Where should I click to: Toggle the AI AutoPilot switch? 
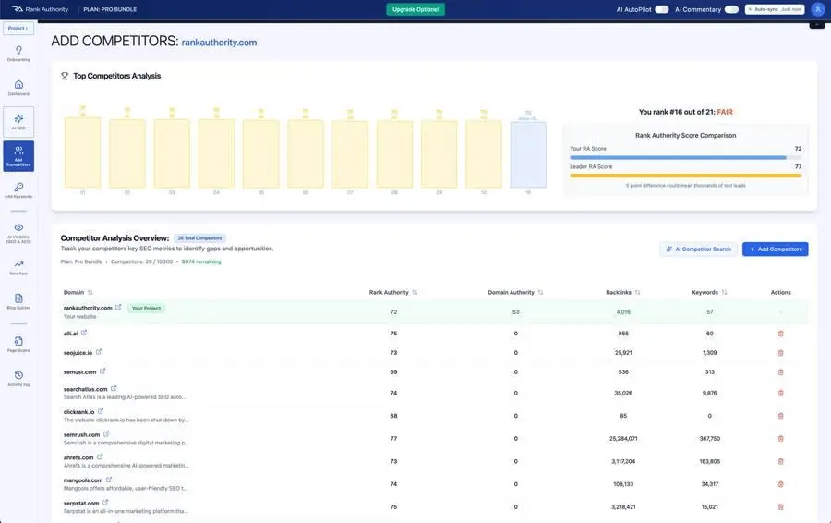coord(661,9)
